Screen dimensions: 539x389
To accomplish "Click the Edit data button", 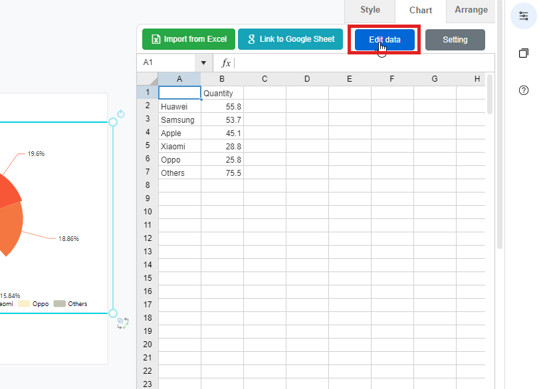I will [x=385, y=40].
